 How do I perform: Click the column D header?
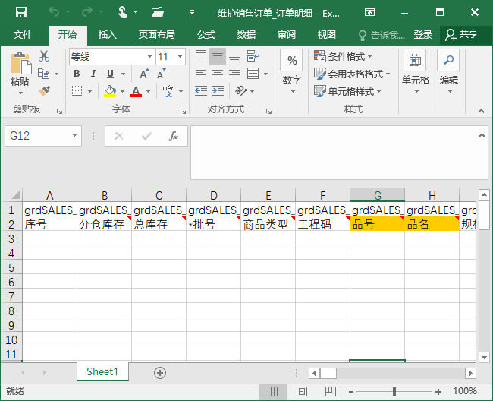(x=213, y=195)
